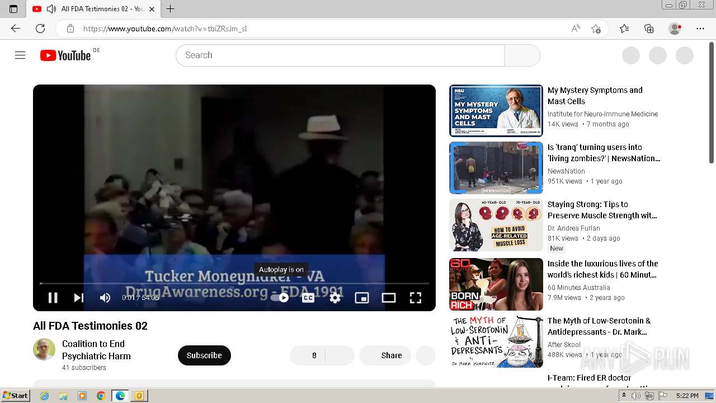The image size is (716, 403).
Task: Go to YouTube home logo
Action: [x=65, y=55]
